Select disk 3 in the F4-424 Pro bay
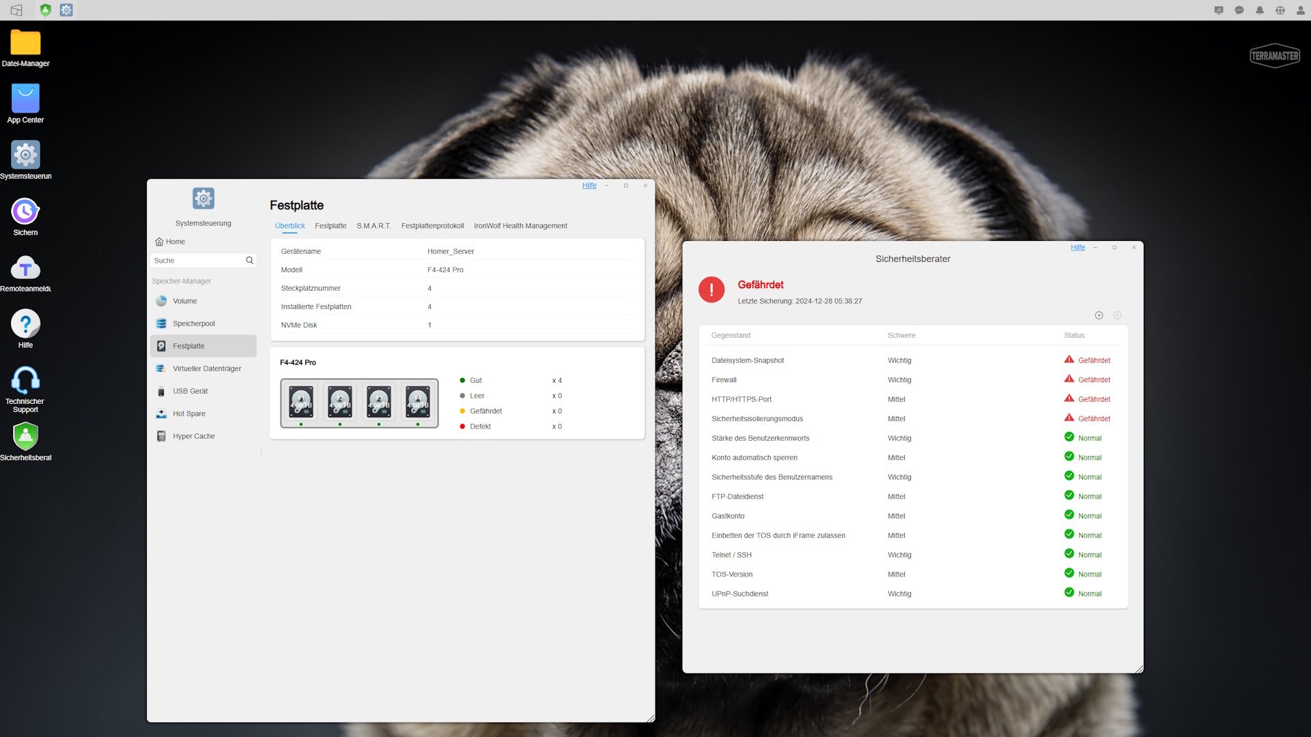 (379, 403)
